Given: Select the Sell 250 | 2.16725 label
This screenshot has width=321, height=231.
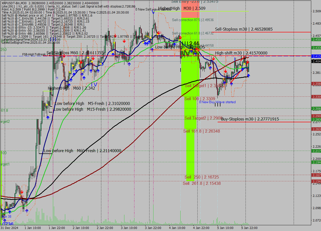Looking at the screenshot, I should [202, 177].
